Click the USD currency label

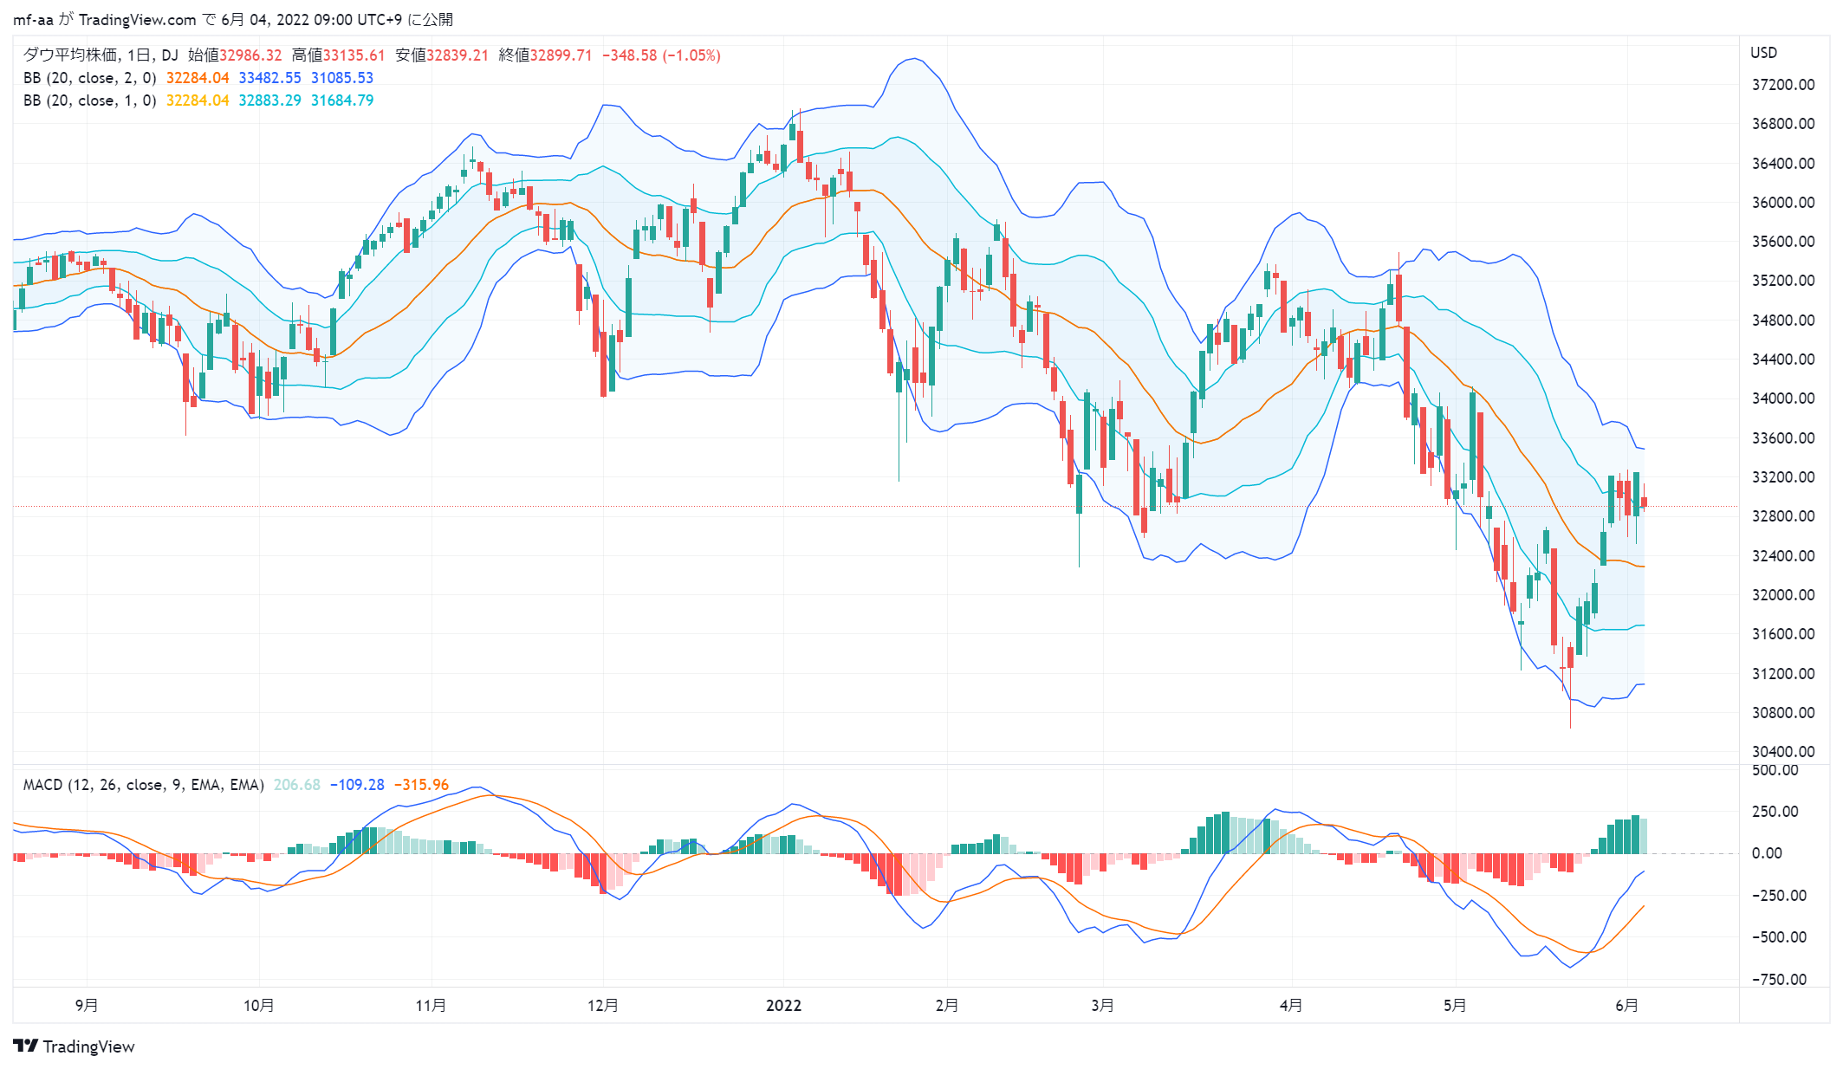(x=1764, y=53)
